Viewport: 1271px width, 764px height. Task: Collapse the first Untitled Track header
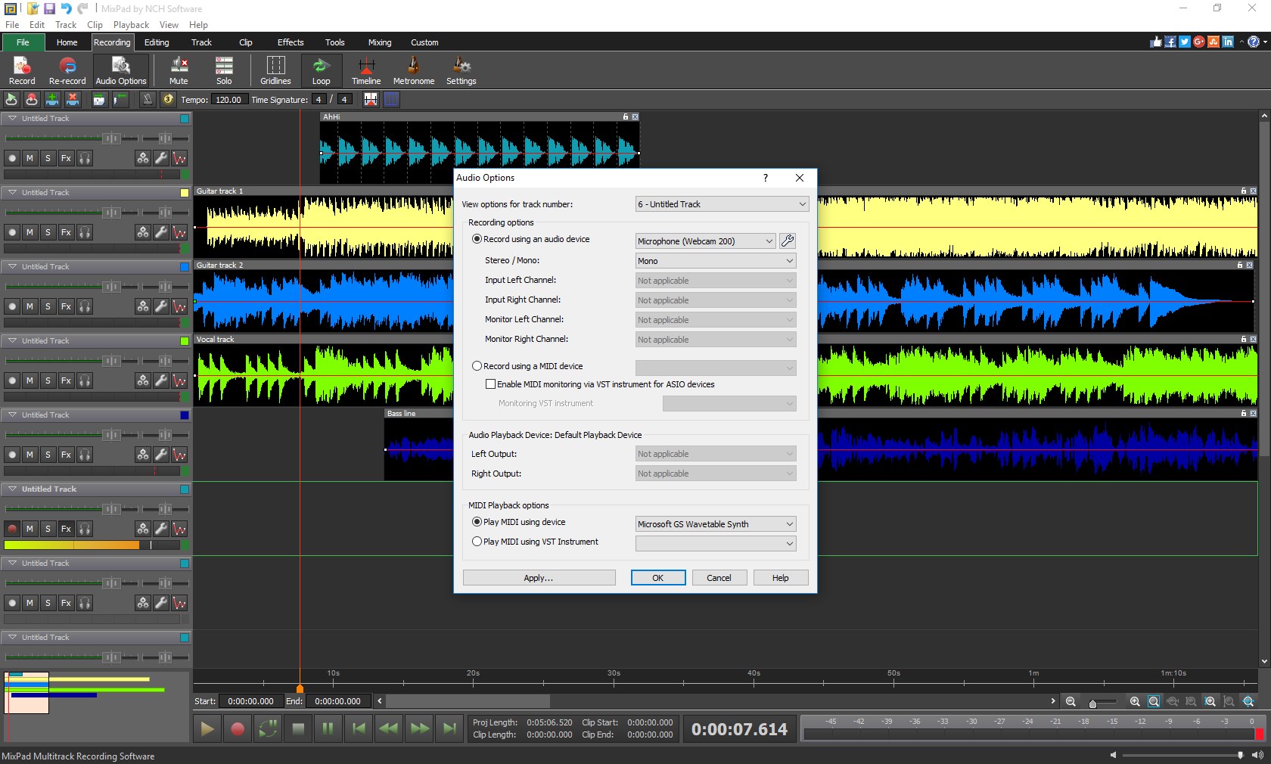12,118
